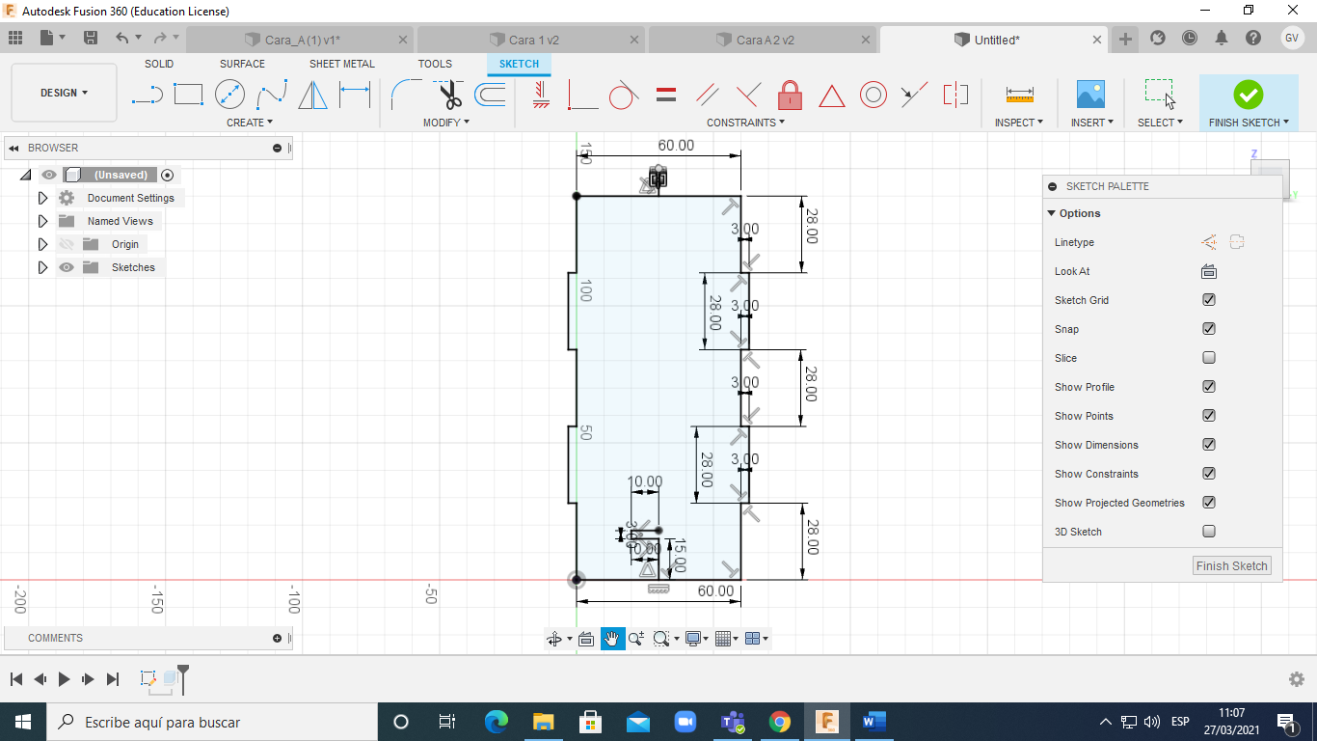Viewport: 1317px width, 741px height.
Task: Expand the Document Settings node
Action: click(42, 198)
